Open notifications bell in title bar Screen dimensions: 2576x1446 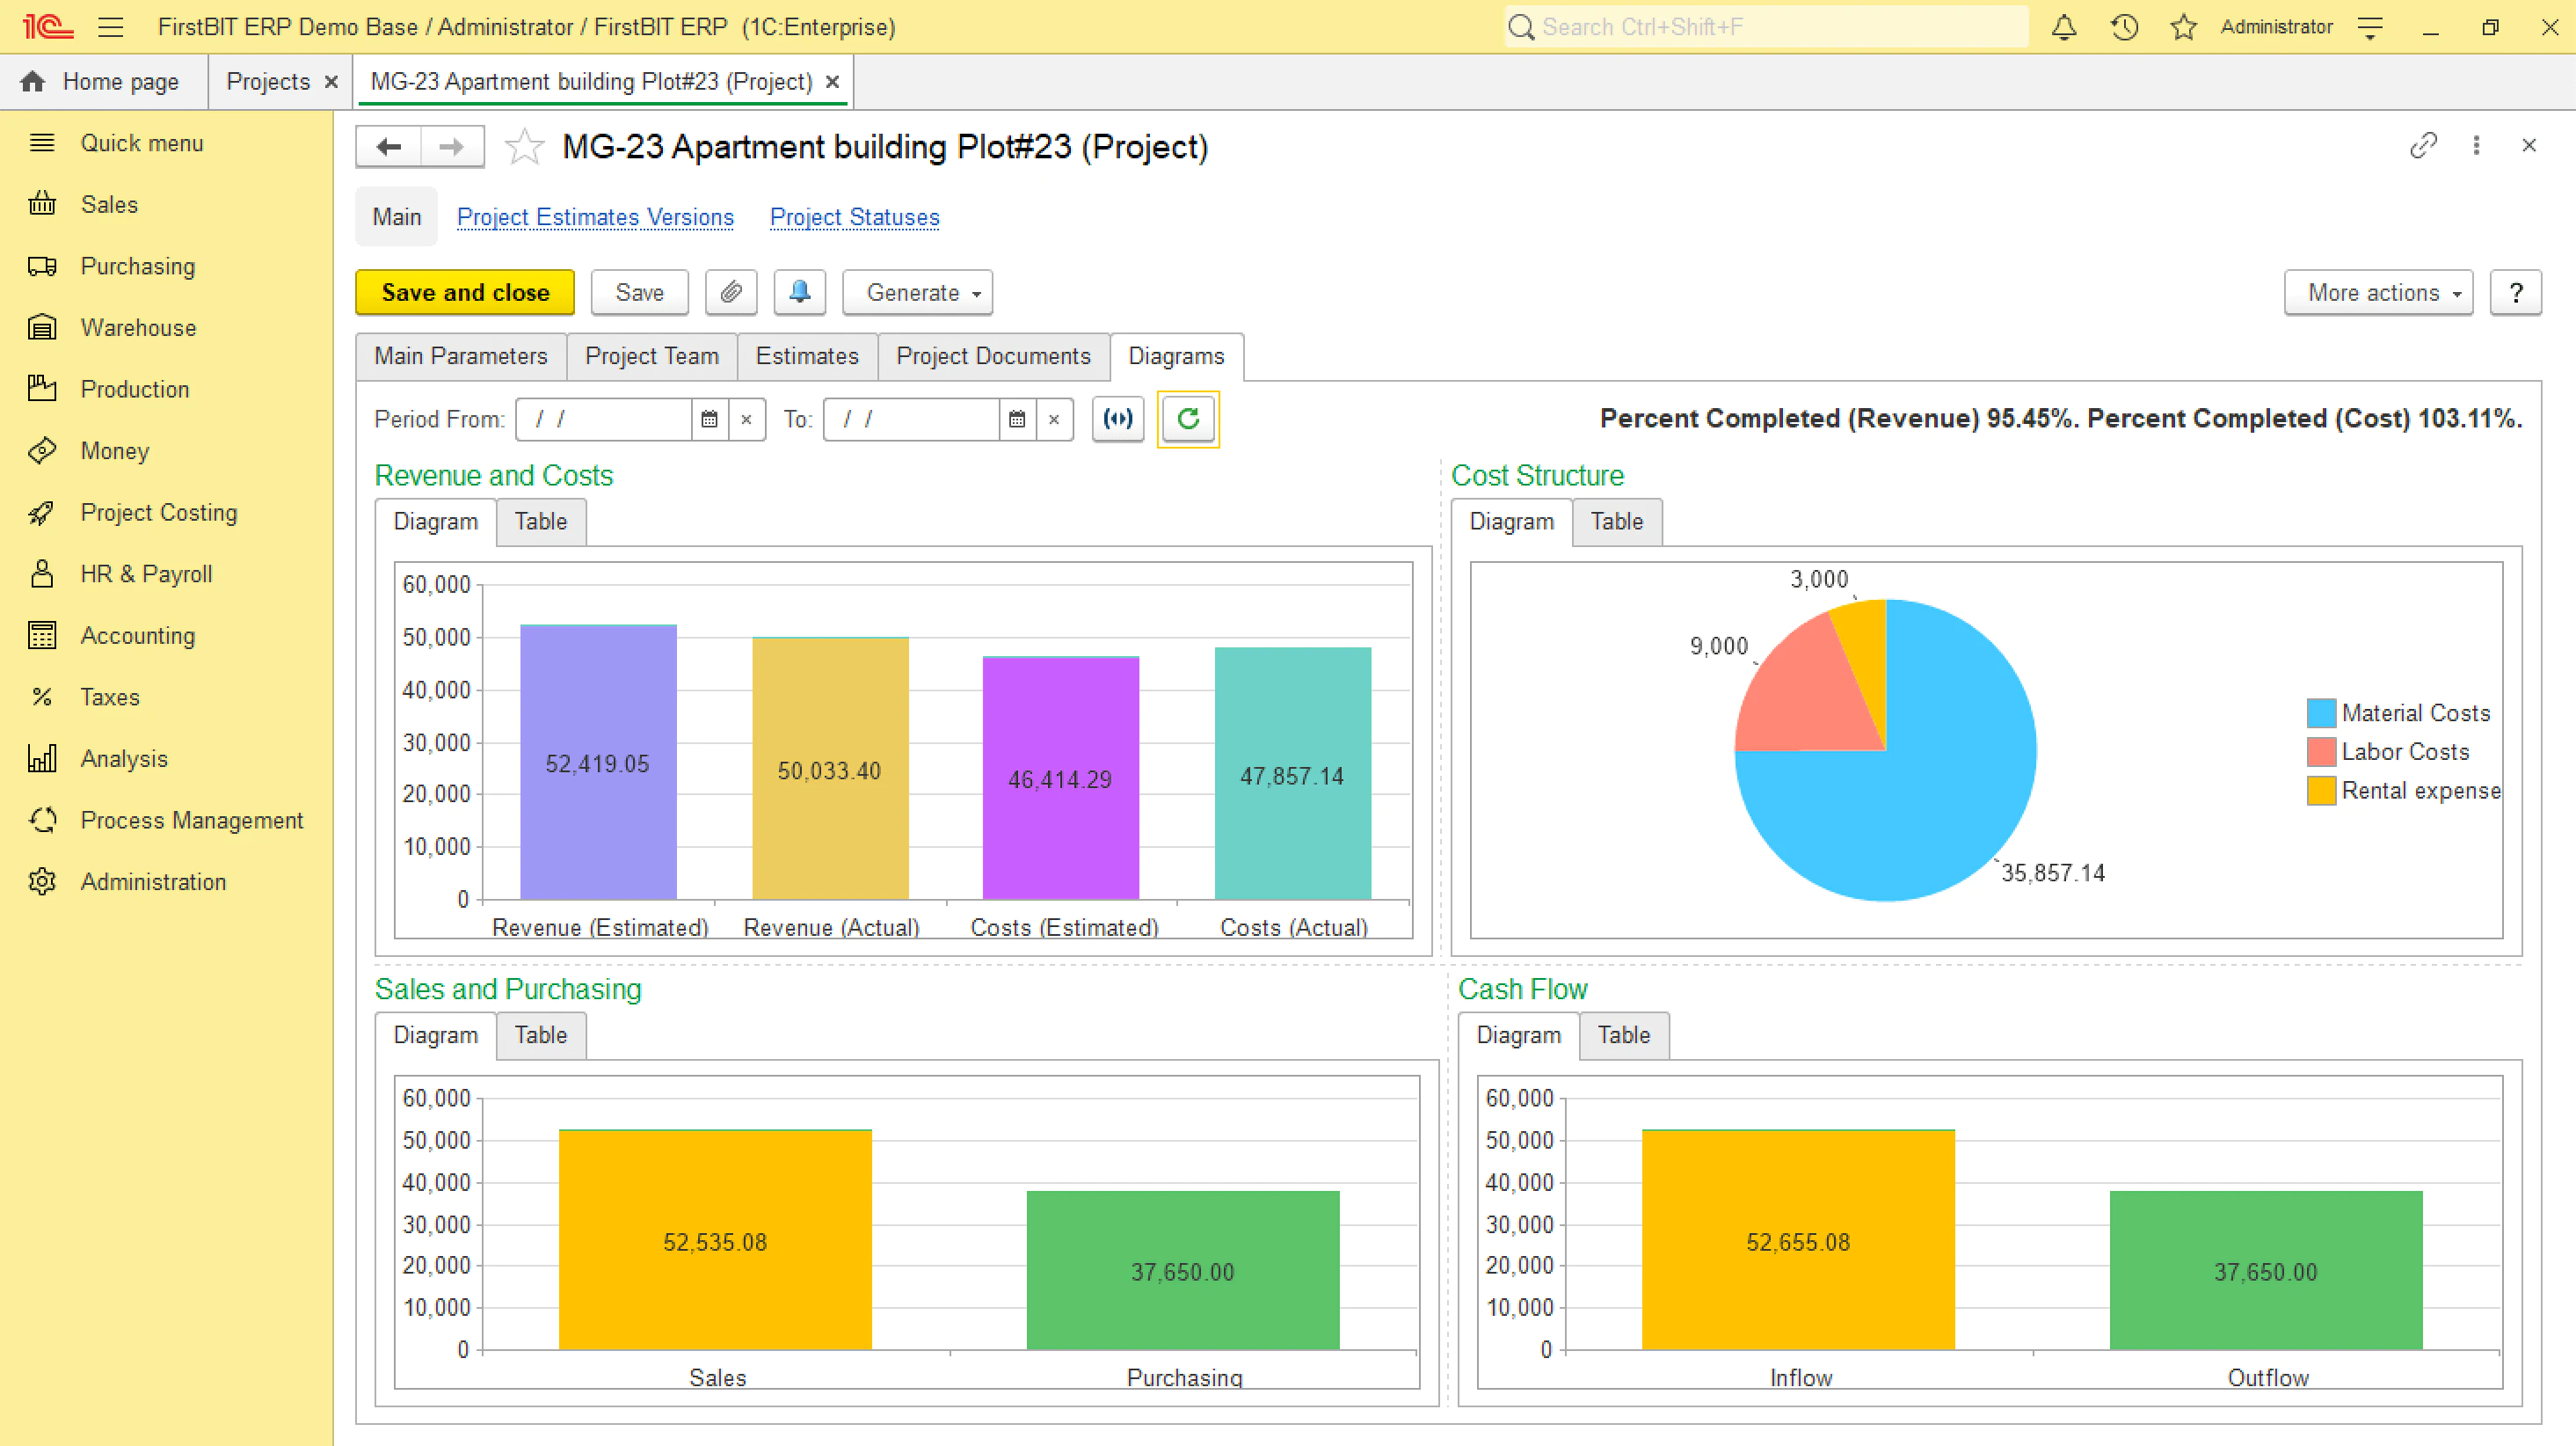point(2064,27)
